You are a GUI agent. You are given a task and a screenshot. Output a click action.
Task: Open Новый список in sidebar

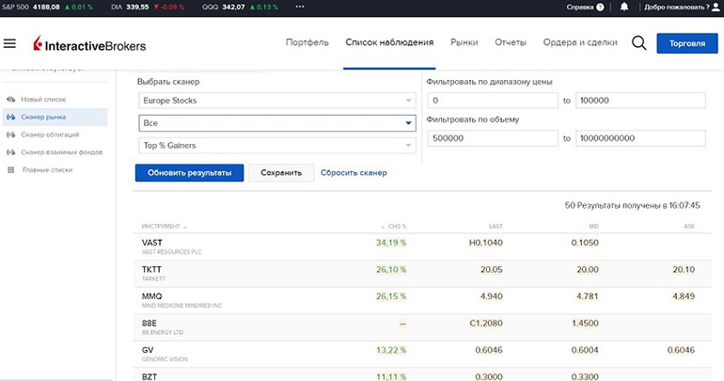point(43,100)
